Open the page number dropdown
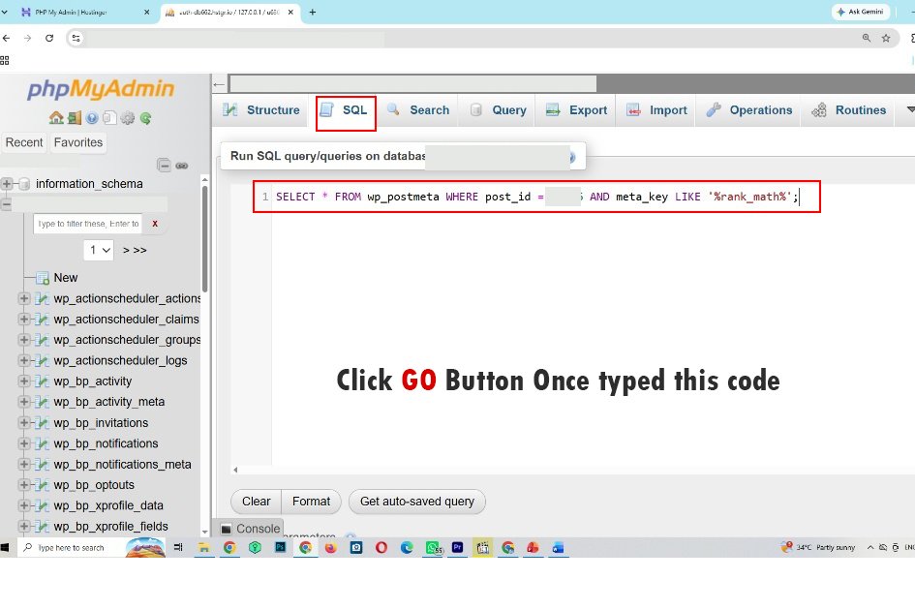 [99, 250]
